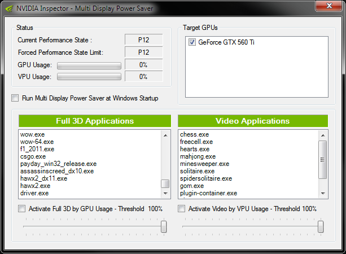This screenshot has height=254, width=346.
Task: Click the GPU Usage 0% value field
Action: [x=144, y=65]
